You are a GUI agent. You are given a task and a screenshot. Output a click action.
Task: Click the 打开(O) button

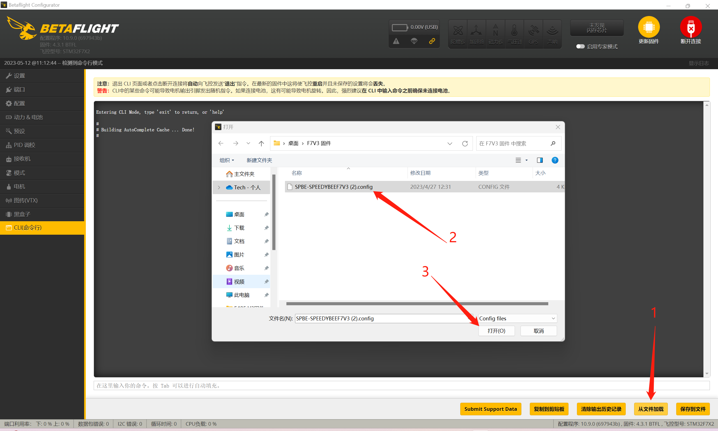pos(496,331)
